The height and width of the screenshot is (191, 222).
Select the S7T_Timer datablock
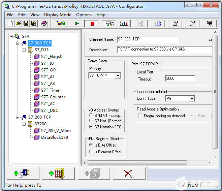coord(51,90)
